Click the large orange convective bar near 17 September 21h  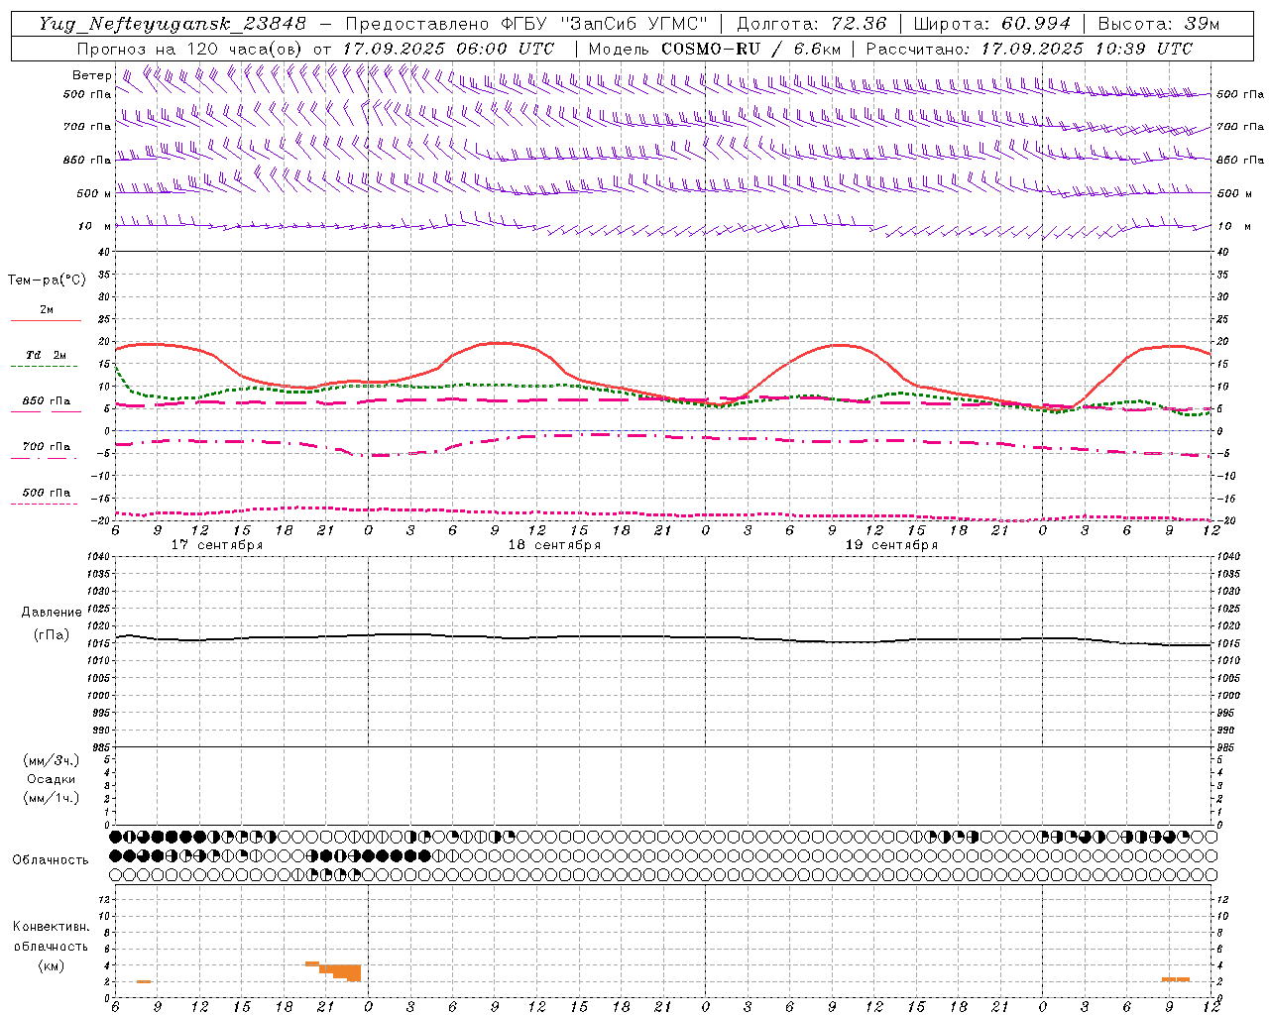pos(340,972)
